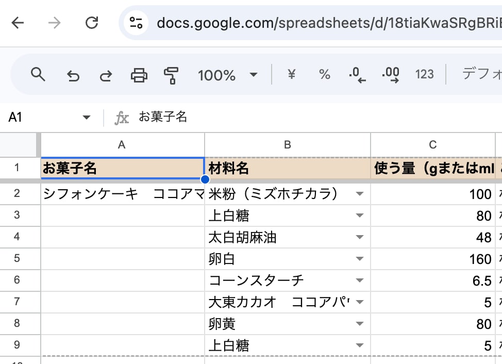Open dropdown for 大東カカオ ココアパ cell
Image resolution: width=502 pixels, height=364 pixels.
pos(360,302)
